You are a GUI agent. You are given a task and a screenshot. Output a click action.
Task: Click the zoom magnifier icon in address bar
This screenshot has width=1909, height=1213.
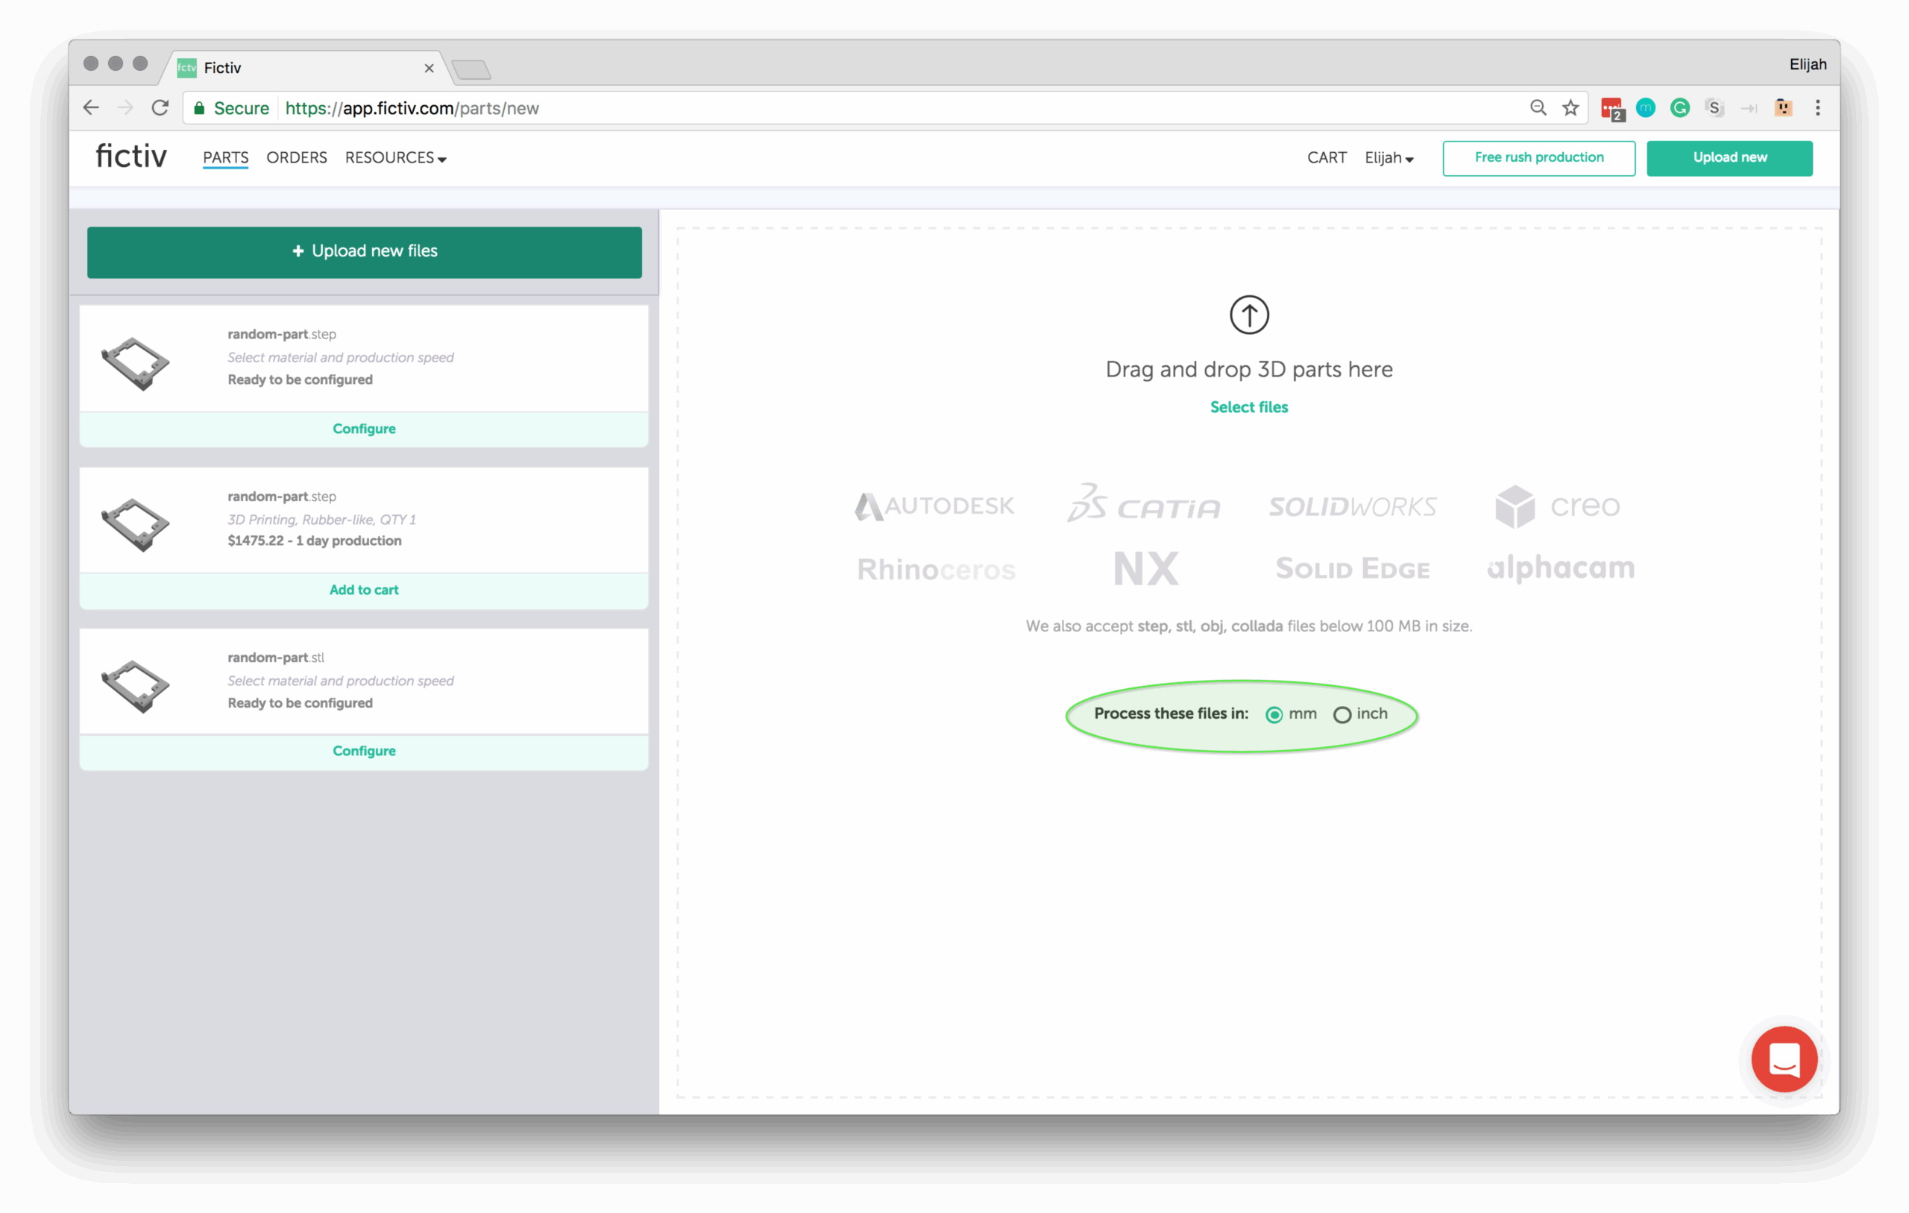click(x=1538, y=108)
